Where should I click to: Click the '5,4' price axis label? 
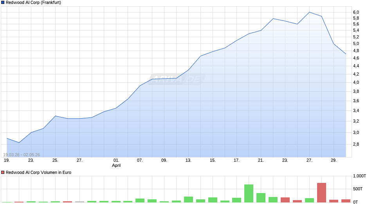(356, 30)
